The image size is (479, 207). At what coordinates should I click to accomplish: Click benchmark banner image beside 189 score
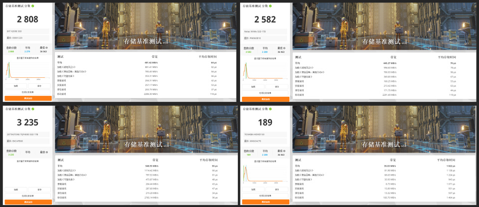click(383, 129)
